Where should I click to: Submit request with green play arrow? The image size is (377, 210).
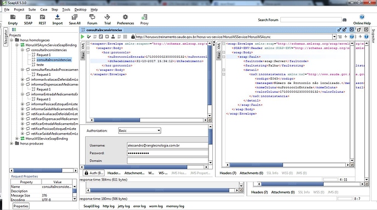tap(83, 37)
